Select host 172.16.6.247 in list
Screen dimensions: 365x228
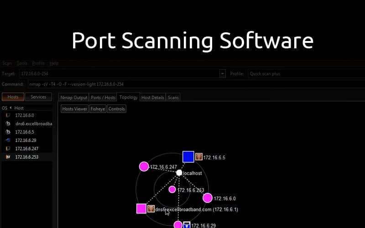click(27, 149)
